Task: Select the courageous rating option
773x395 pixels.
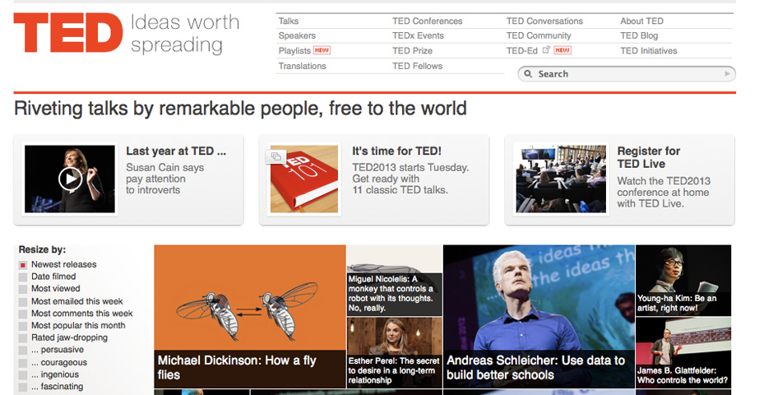Action: (23, 363)
